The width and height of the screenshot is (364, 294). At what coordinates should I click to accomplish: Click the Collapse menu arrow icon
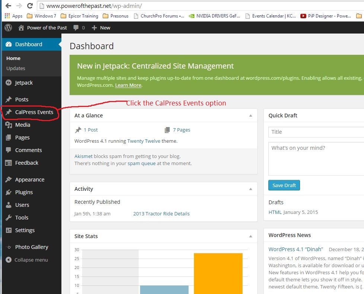(9, 260)
